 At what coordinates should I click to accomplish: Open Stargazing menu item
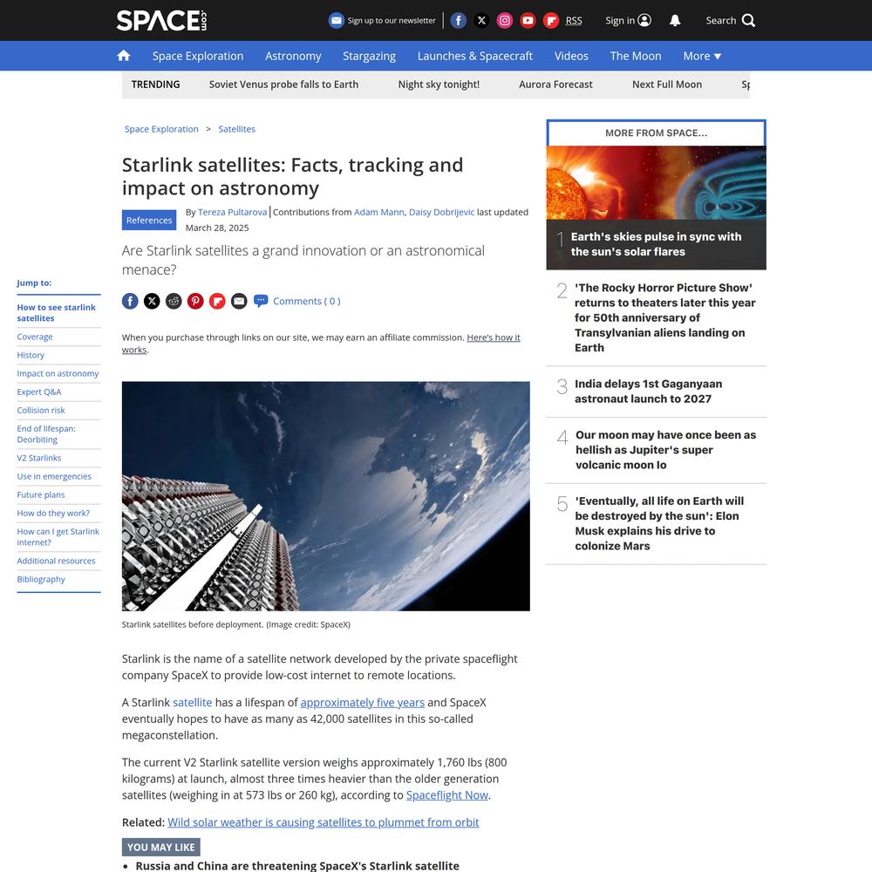pos(369,56)
